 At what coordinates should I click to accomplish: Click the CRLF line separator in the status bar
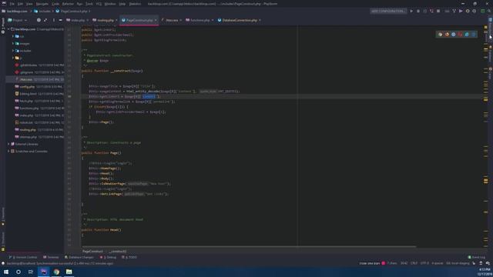coord(414,263)
